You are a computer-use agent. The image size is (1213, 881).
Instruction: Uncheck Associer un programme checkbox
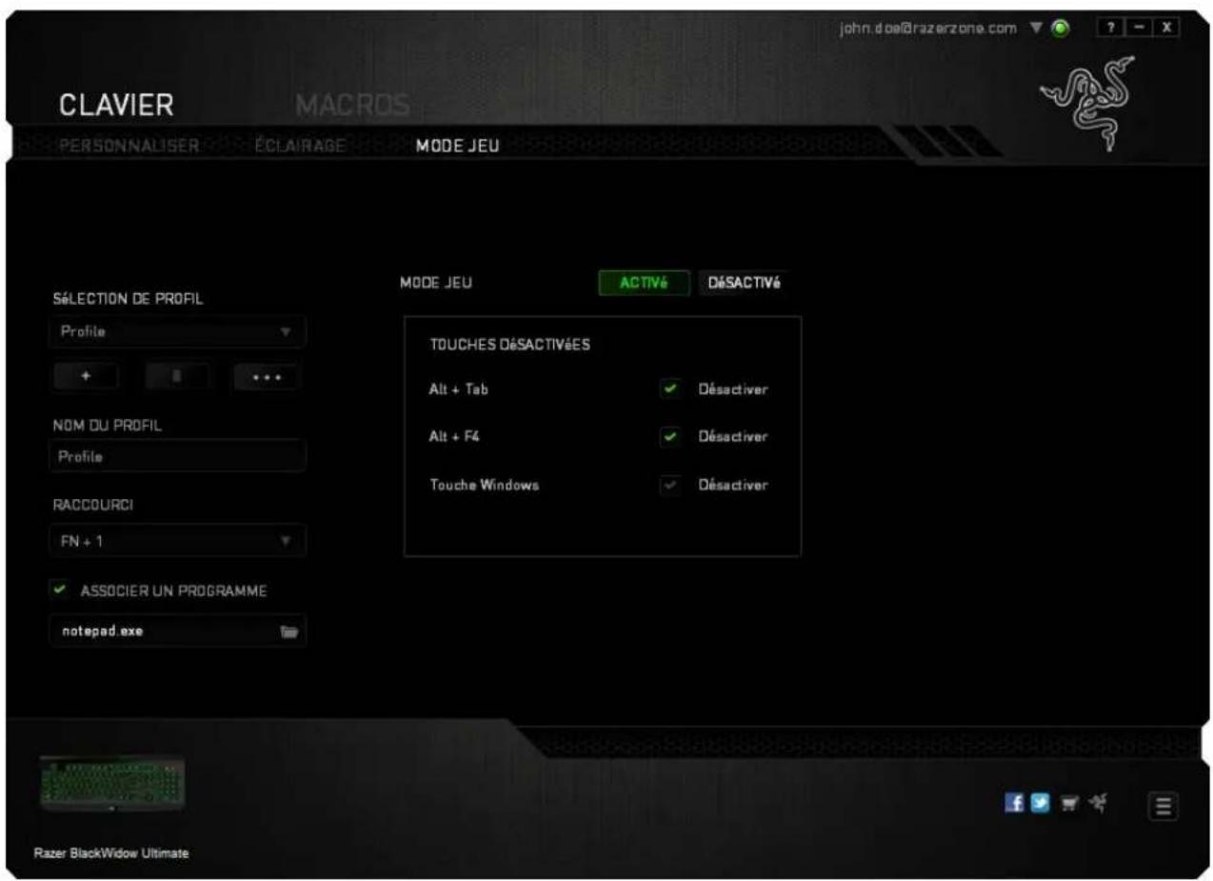[59, 591]
